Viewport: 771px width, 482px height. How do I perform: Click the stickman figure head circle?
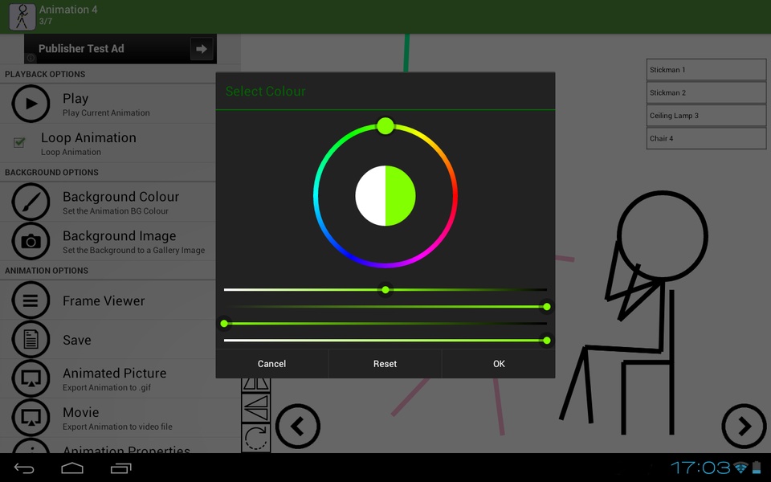[x=663, y=236]
